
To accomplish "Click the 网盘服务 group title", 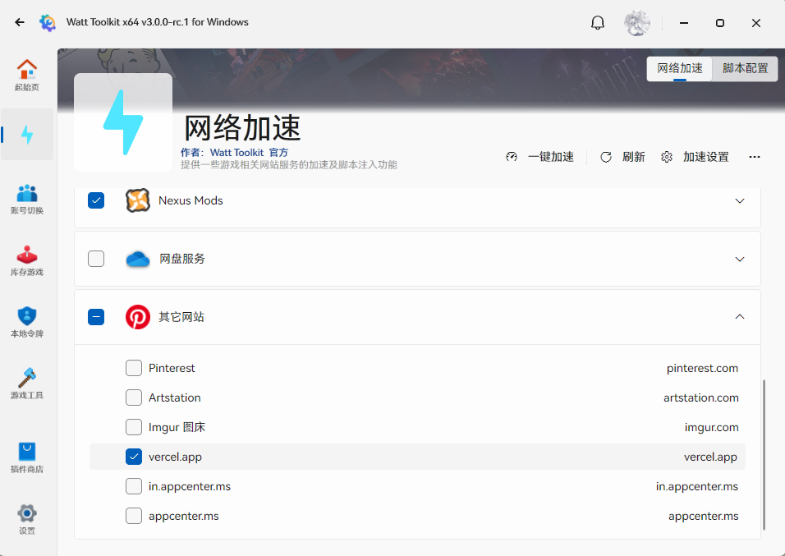I will coord(182,259).
